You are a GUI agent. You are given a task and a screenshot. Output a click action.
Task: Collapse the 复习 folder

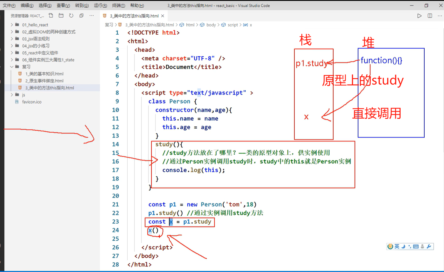(26, 67)
